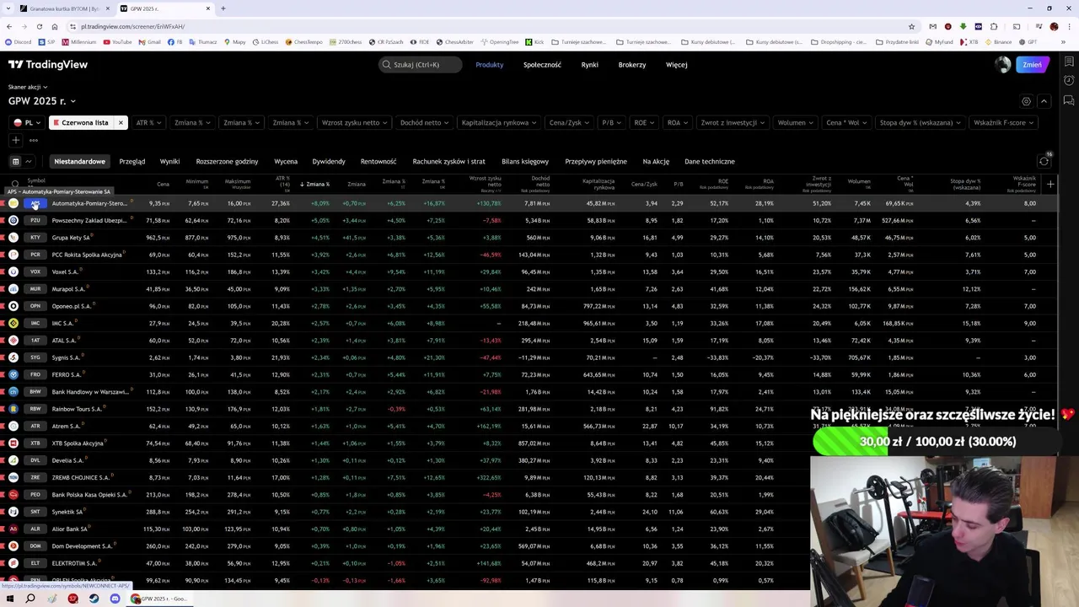Toggle red flag on ATAL S.A. row
Image resolution: width=1079 pixels, height=607 pixels.
[3, 340]
